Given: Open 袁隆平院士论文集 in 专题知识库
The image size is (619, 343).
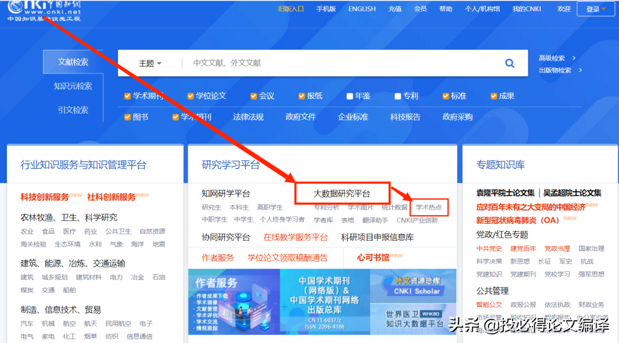Looking at the screenshot, I should point(506,193).
